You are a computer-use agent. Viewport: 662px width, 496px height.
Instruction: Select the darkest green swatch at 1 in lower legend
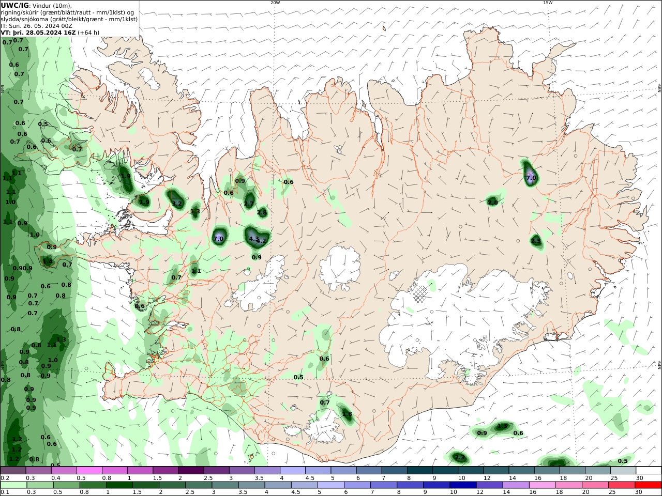pyautogui.click(x=119, y=485)
